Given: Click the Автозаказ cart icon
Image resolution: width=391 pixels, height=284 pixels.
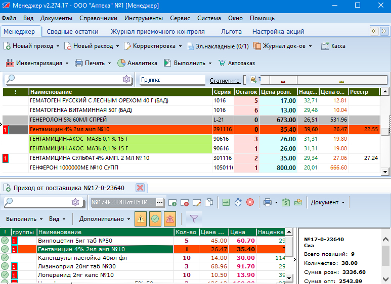Looking at the screenshot, I should (222, 63).
